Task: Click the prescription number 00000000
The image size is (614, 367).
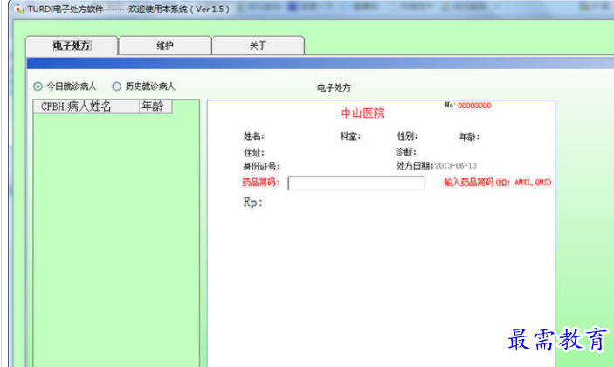Action: [474, 106]
